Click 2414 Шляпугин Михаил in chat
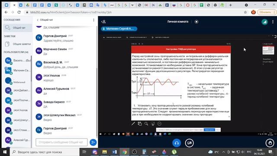Image resolution: width=277 pixels, height=156 pixels. [59, 115]
